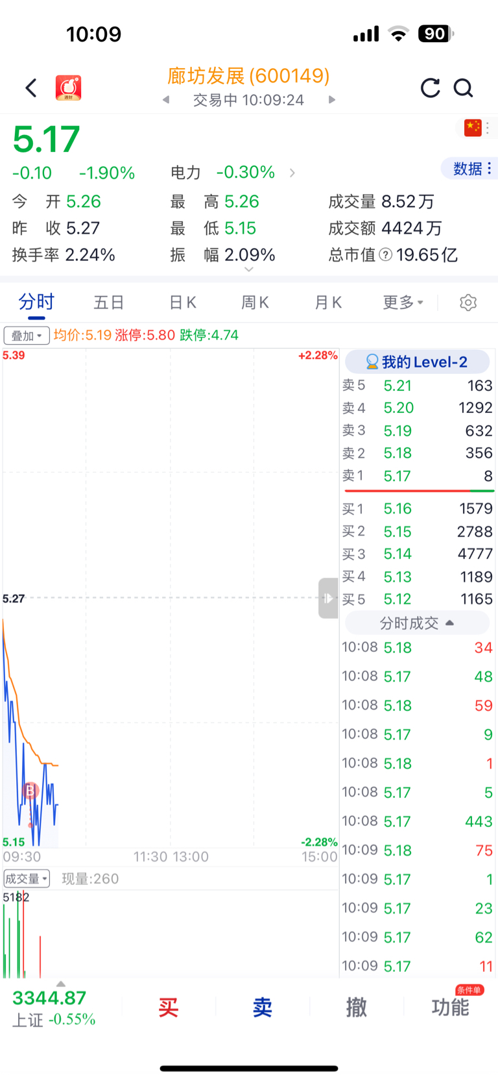Select 买2 price 5.15 row

[418, 531]
